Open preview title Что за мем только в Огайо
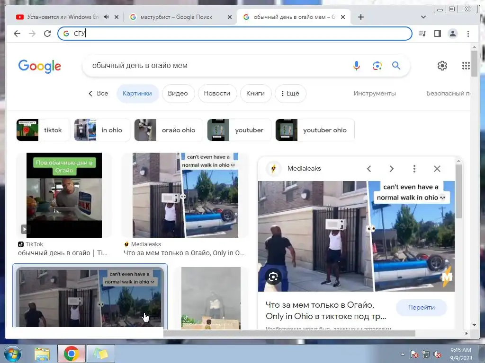 click(x=326, y=311)
